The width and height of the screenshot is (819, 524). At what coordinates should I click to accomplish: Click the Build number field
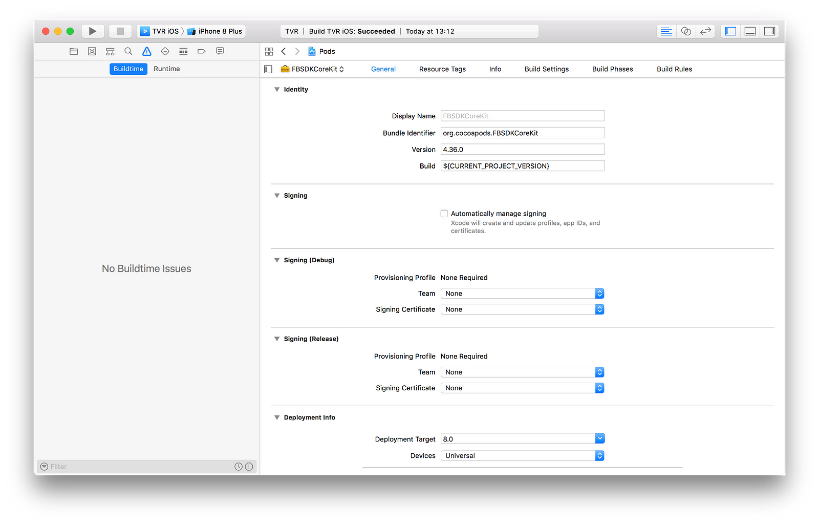point(523,166)
